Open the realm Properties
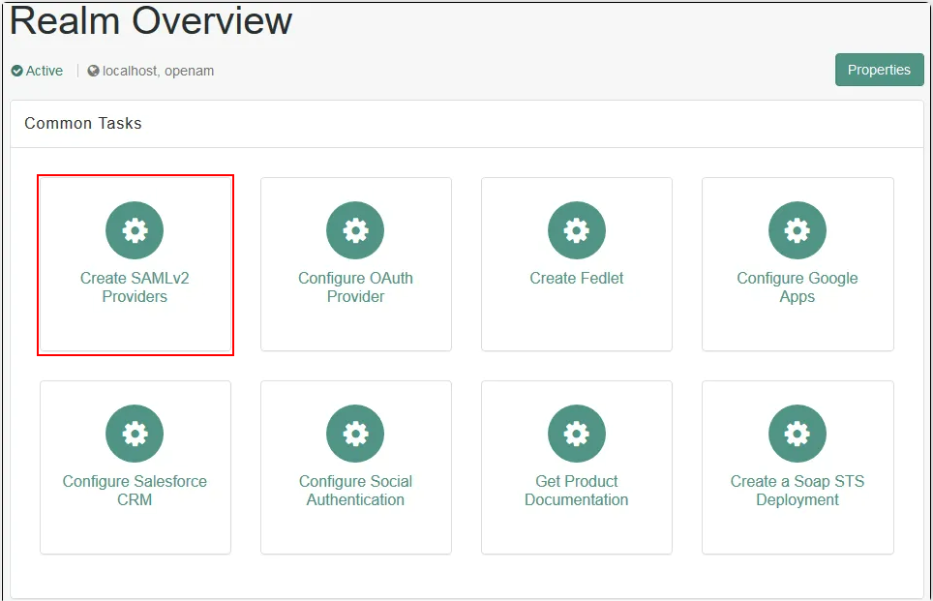The image size is (933, 601). pos(879,70)
